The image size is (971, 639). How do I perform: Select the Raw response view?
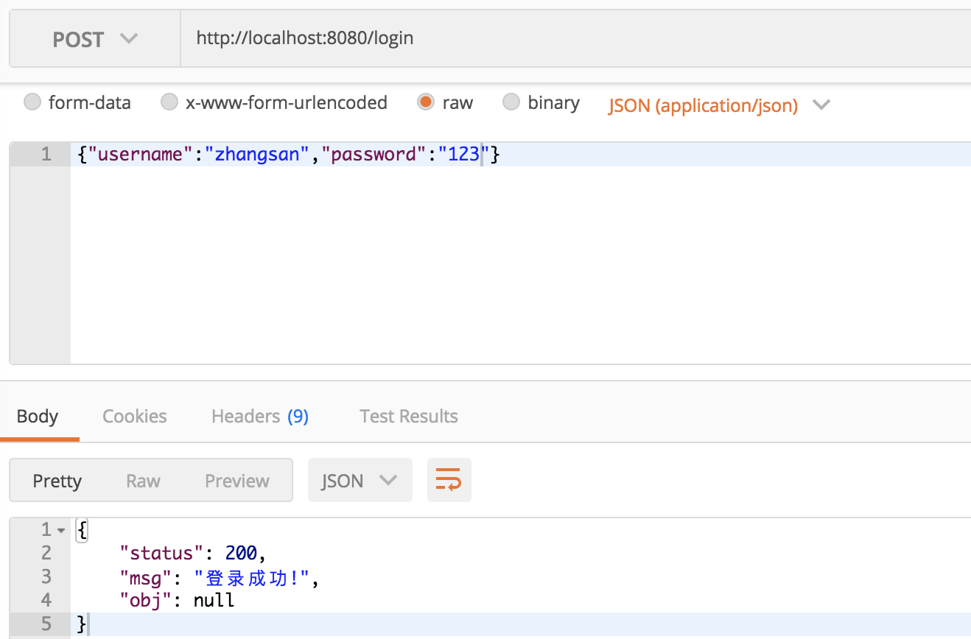click(x=143, y=480)
